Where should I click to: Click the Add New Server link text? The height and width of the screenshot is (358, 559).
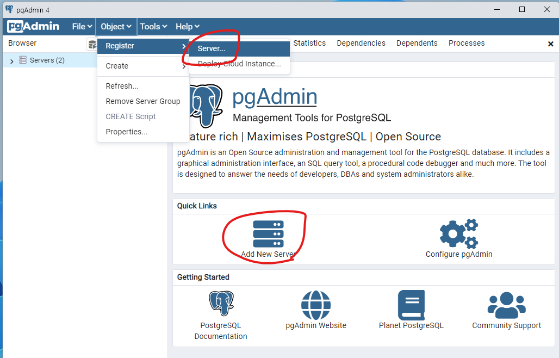pos(268,254)
